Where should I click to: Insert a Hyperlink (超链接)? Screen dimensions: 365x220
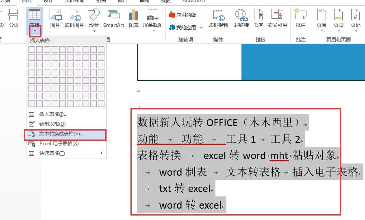[241, 18]
